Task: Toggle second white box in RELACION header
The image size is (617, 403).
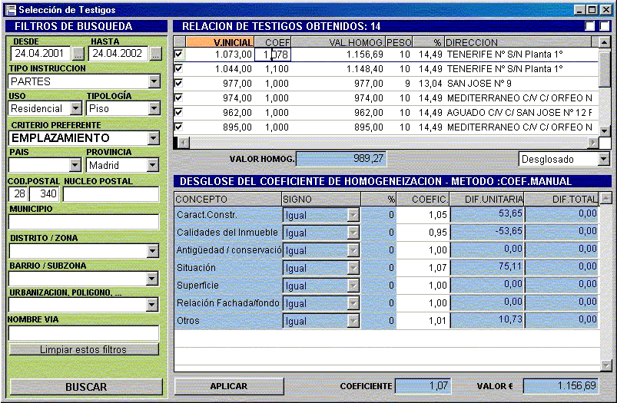Action: tap(605, 26)
